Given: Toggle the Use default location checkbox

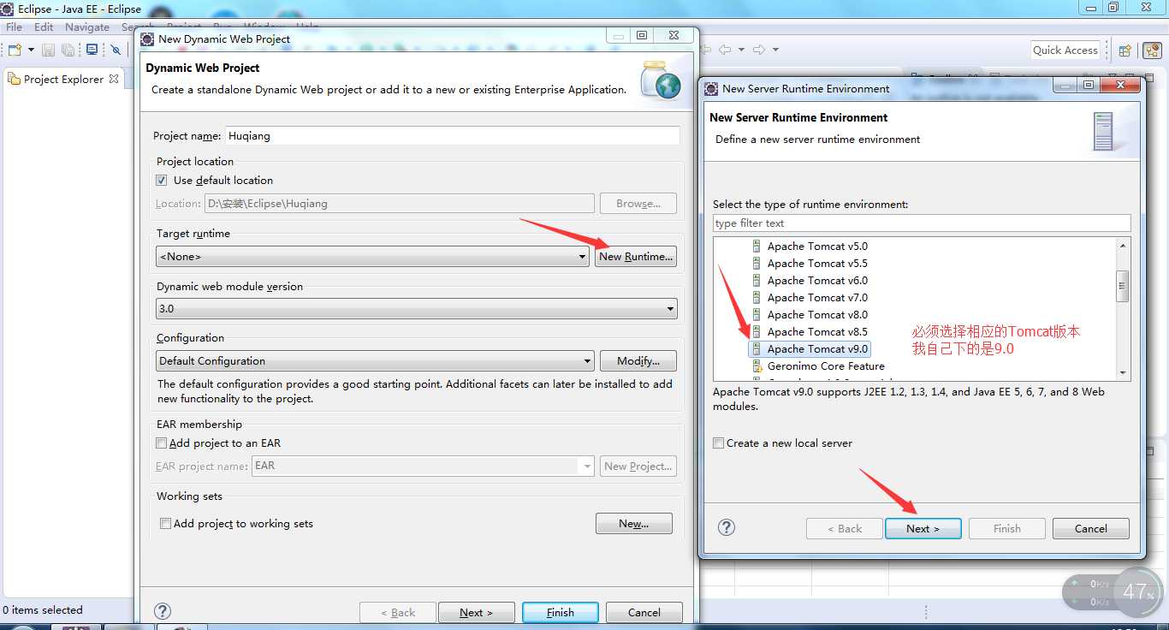Looking at the screenshot, I should pyautogui.click(x=162, y=181).
